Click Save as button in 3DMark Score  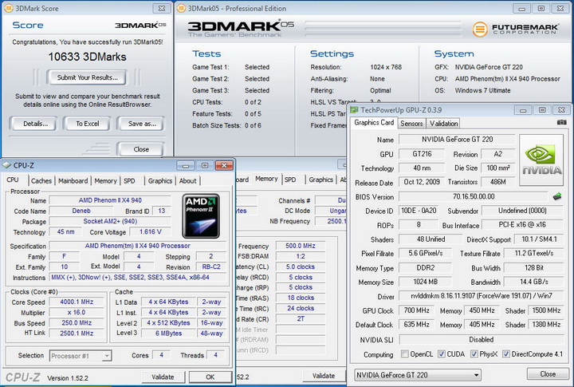click(142, 124)
